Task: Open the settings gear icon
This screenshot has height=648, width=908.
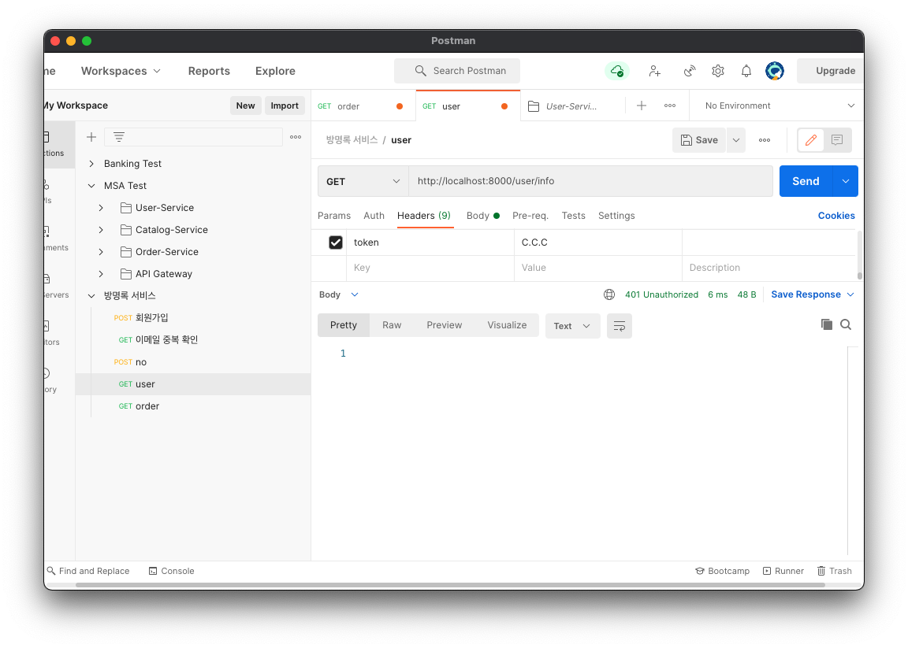Action: point(718,71)
